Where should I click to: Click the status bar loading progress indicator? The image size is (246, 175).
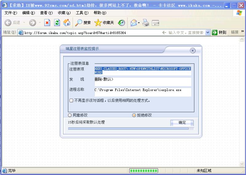pyautogui.click(x=144, y=171)
